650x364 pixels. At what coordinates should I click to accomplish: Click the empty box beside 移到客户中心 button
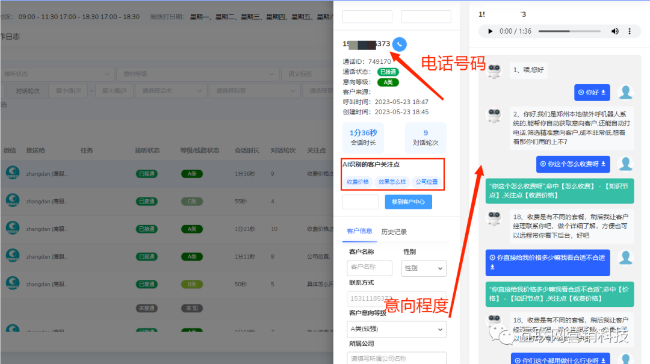click(x=361, y=202)
